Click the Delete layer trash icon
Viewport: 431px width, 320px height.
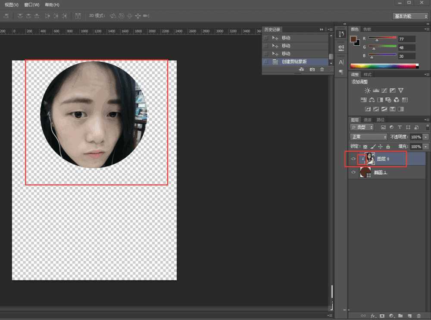tap(419, 316)
